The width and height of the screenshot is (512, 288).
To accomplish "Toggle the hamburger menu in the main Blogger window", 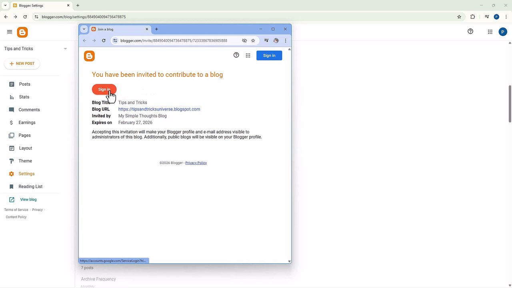I will tap(10, 32).
